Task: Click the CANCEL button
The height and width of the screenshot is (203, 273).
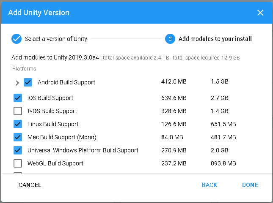Action: [x=30, y=185]
